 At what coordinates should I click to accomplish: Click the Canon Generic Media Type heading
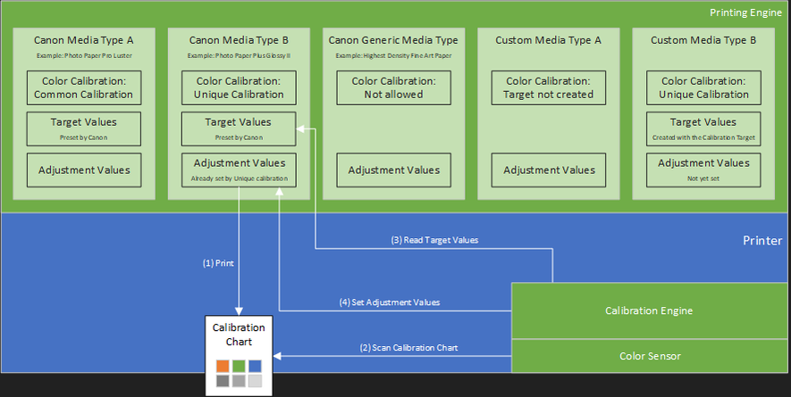(x=393, y=40)
